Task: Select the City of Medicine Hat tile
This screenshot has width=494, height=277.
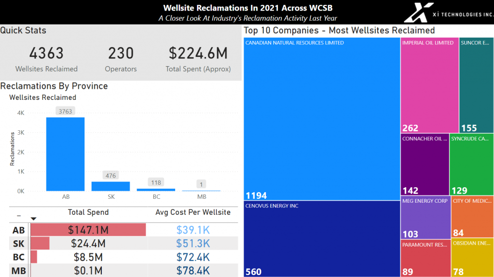Action: (472, 217)
